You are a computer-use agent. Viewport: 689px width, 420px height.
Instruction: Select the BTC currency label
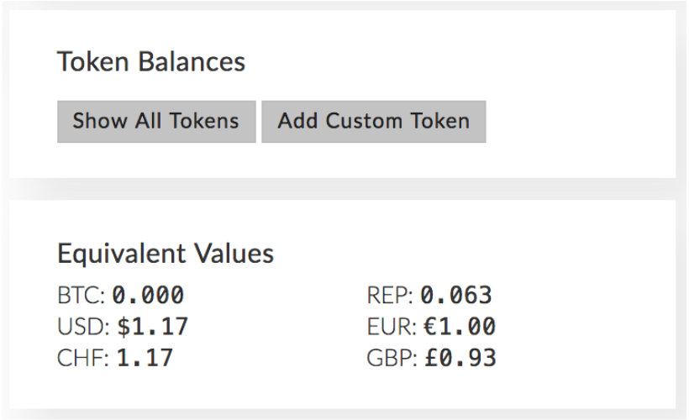click(x=82, y=296)
